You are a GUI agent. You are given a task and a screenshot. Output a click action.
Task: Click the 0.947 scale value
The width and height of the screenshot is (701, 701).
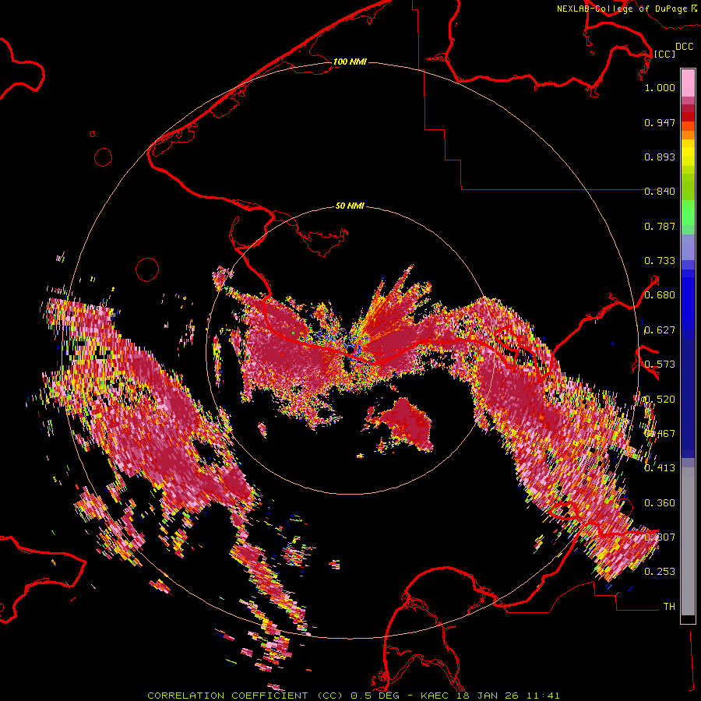[660, 122]
